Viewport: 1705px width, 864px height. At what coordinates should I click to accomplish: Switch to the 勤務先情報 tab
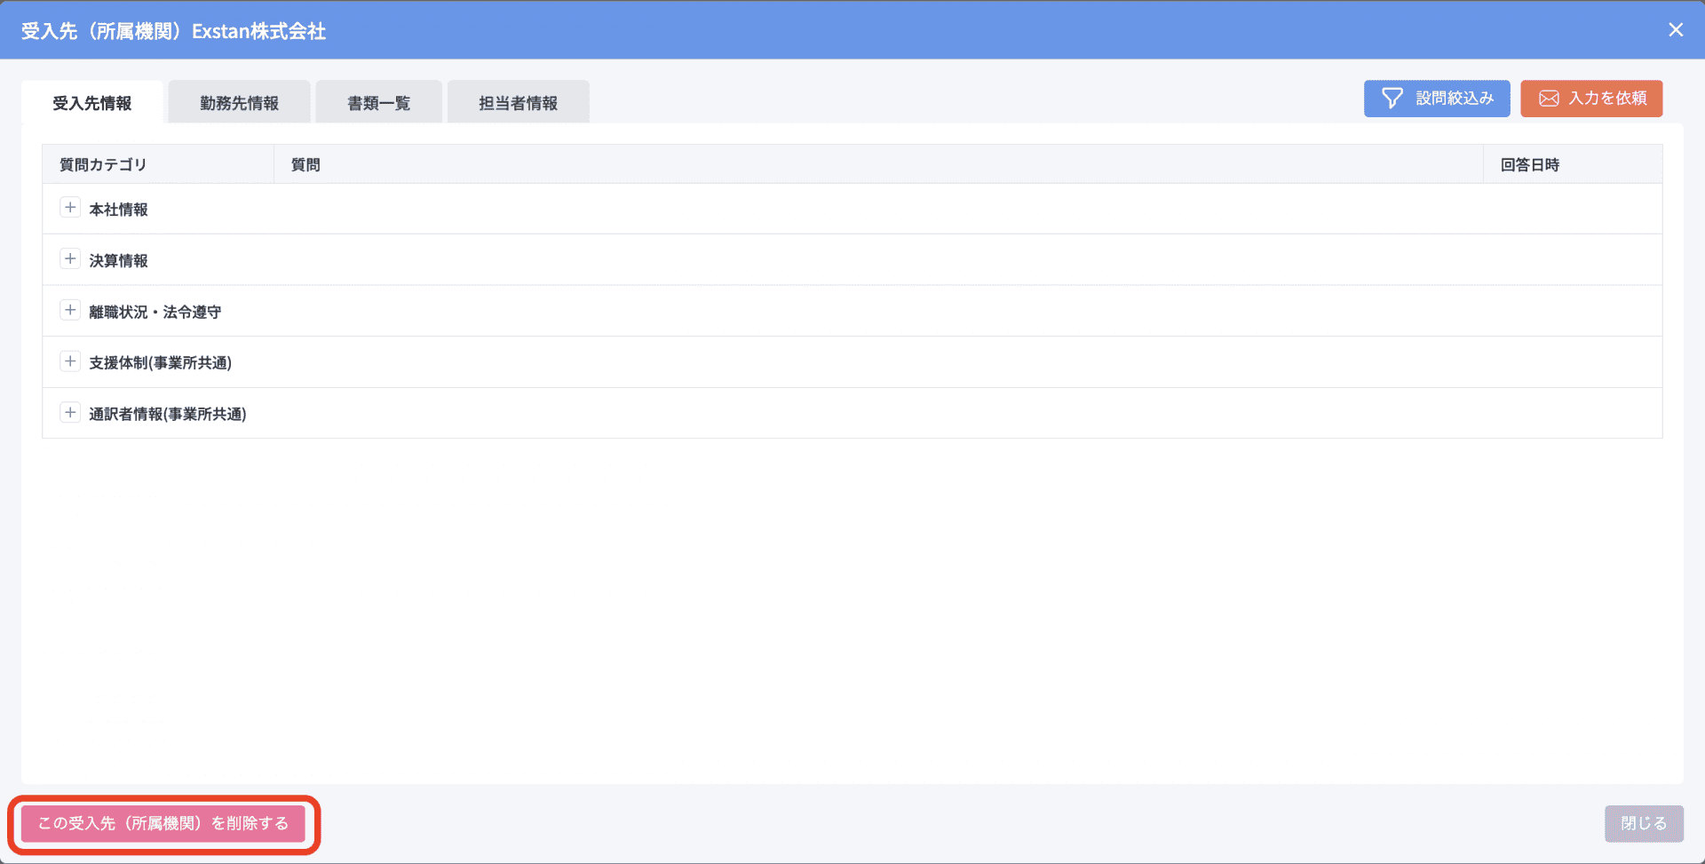[239, 103]
